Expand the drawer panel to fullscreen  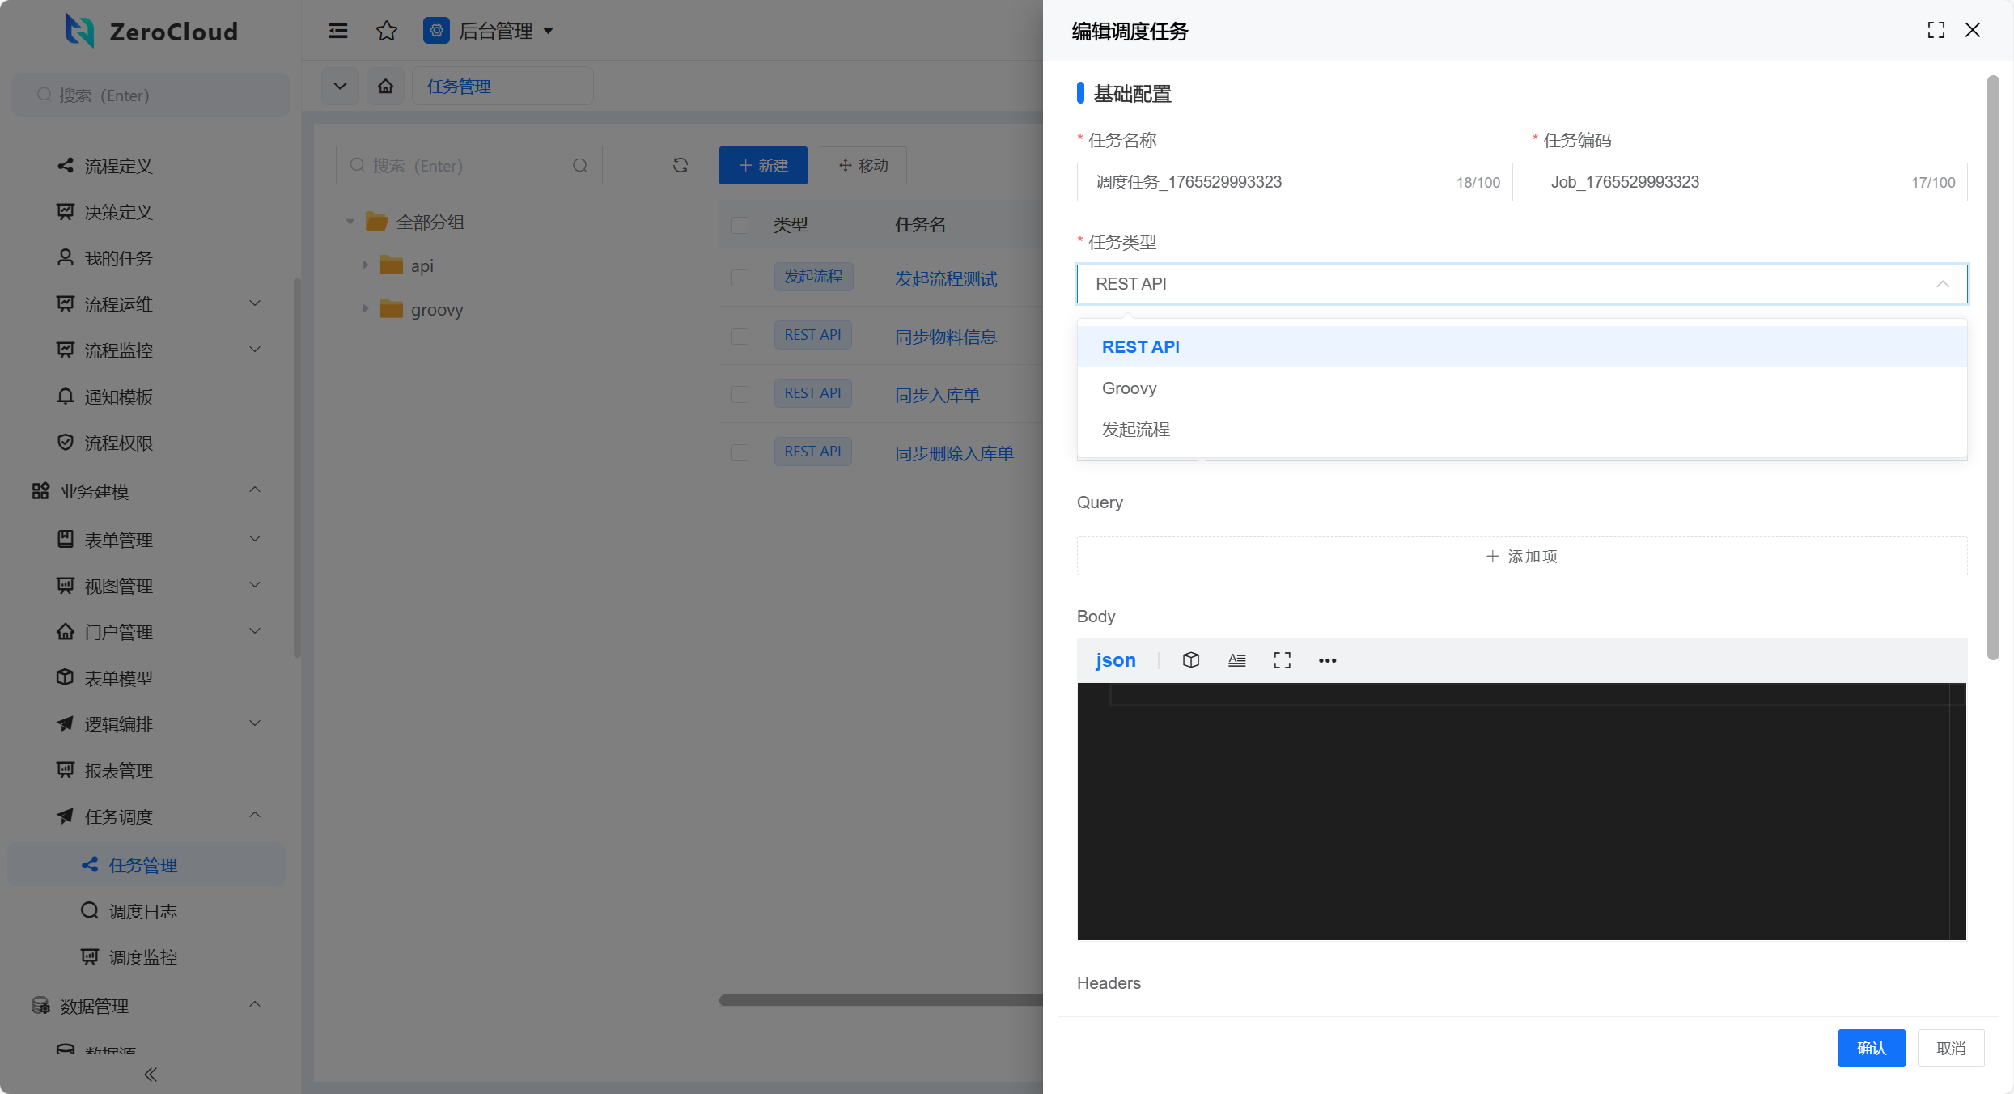(1936, 31)
